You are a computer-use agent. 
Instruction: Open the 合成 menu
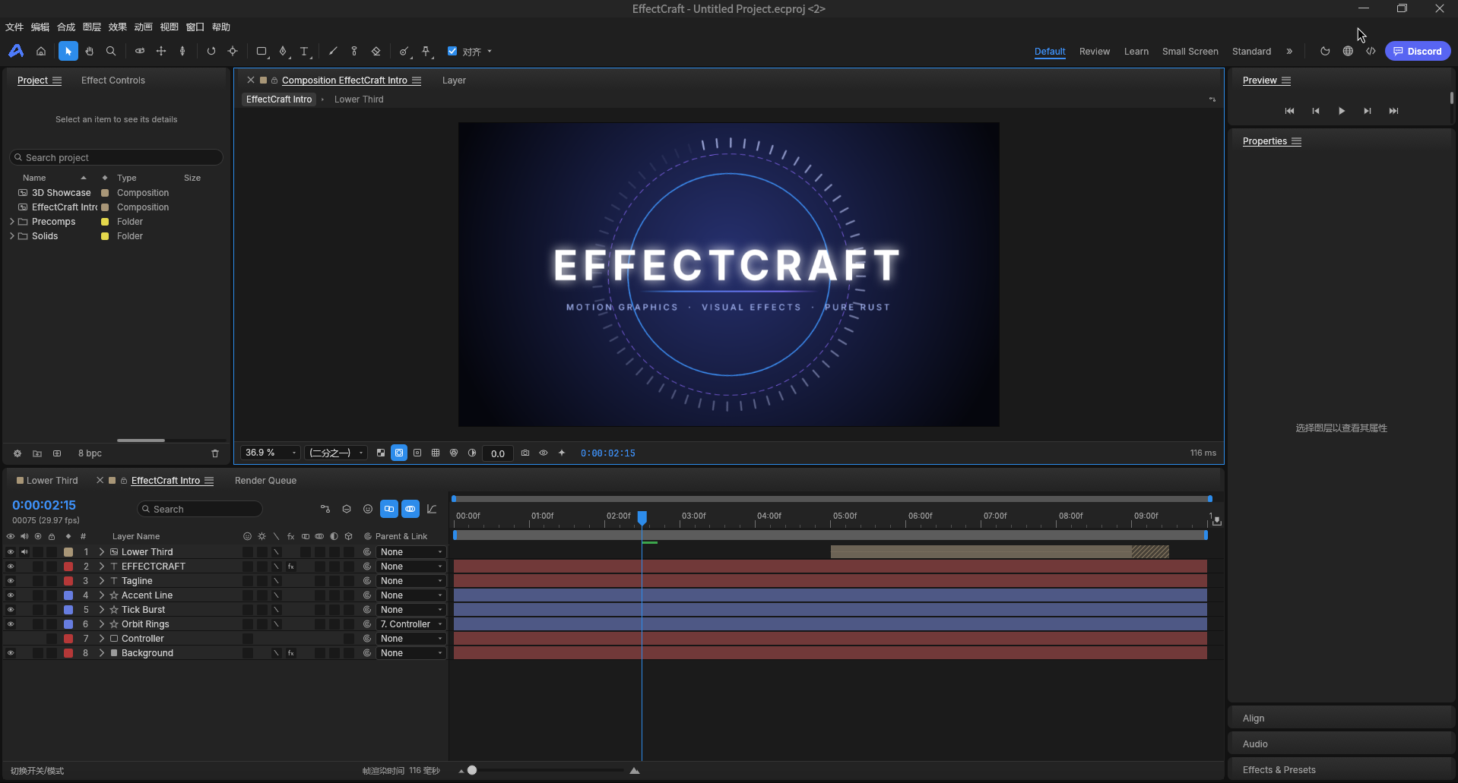tap(66, 27)
